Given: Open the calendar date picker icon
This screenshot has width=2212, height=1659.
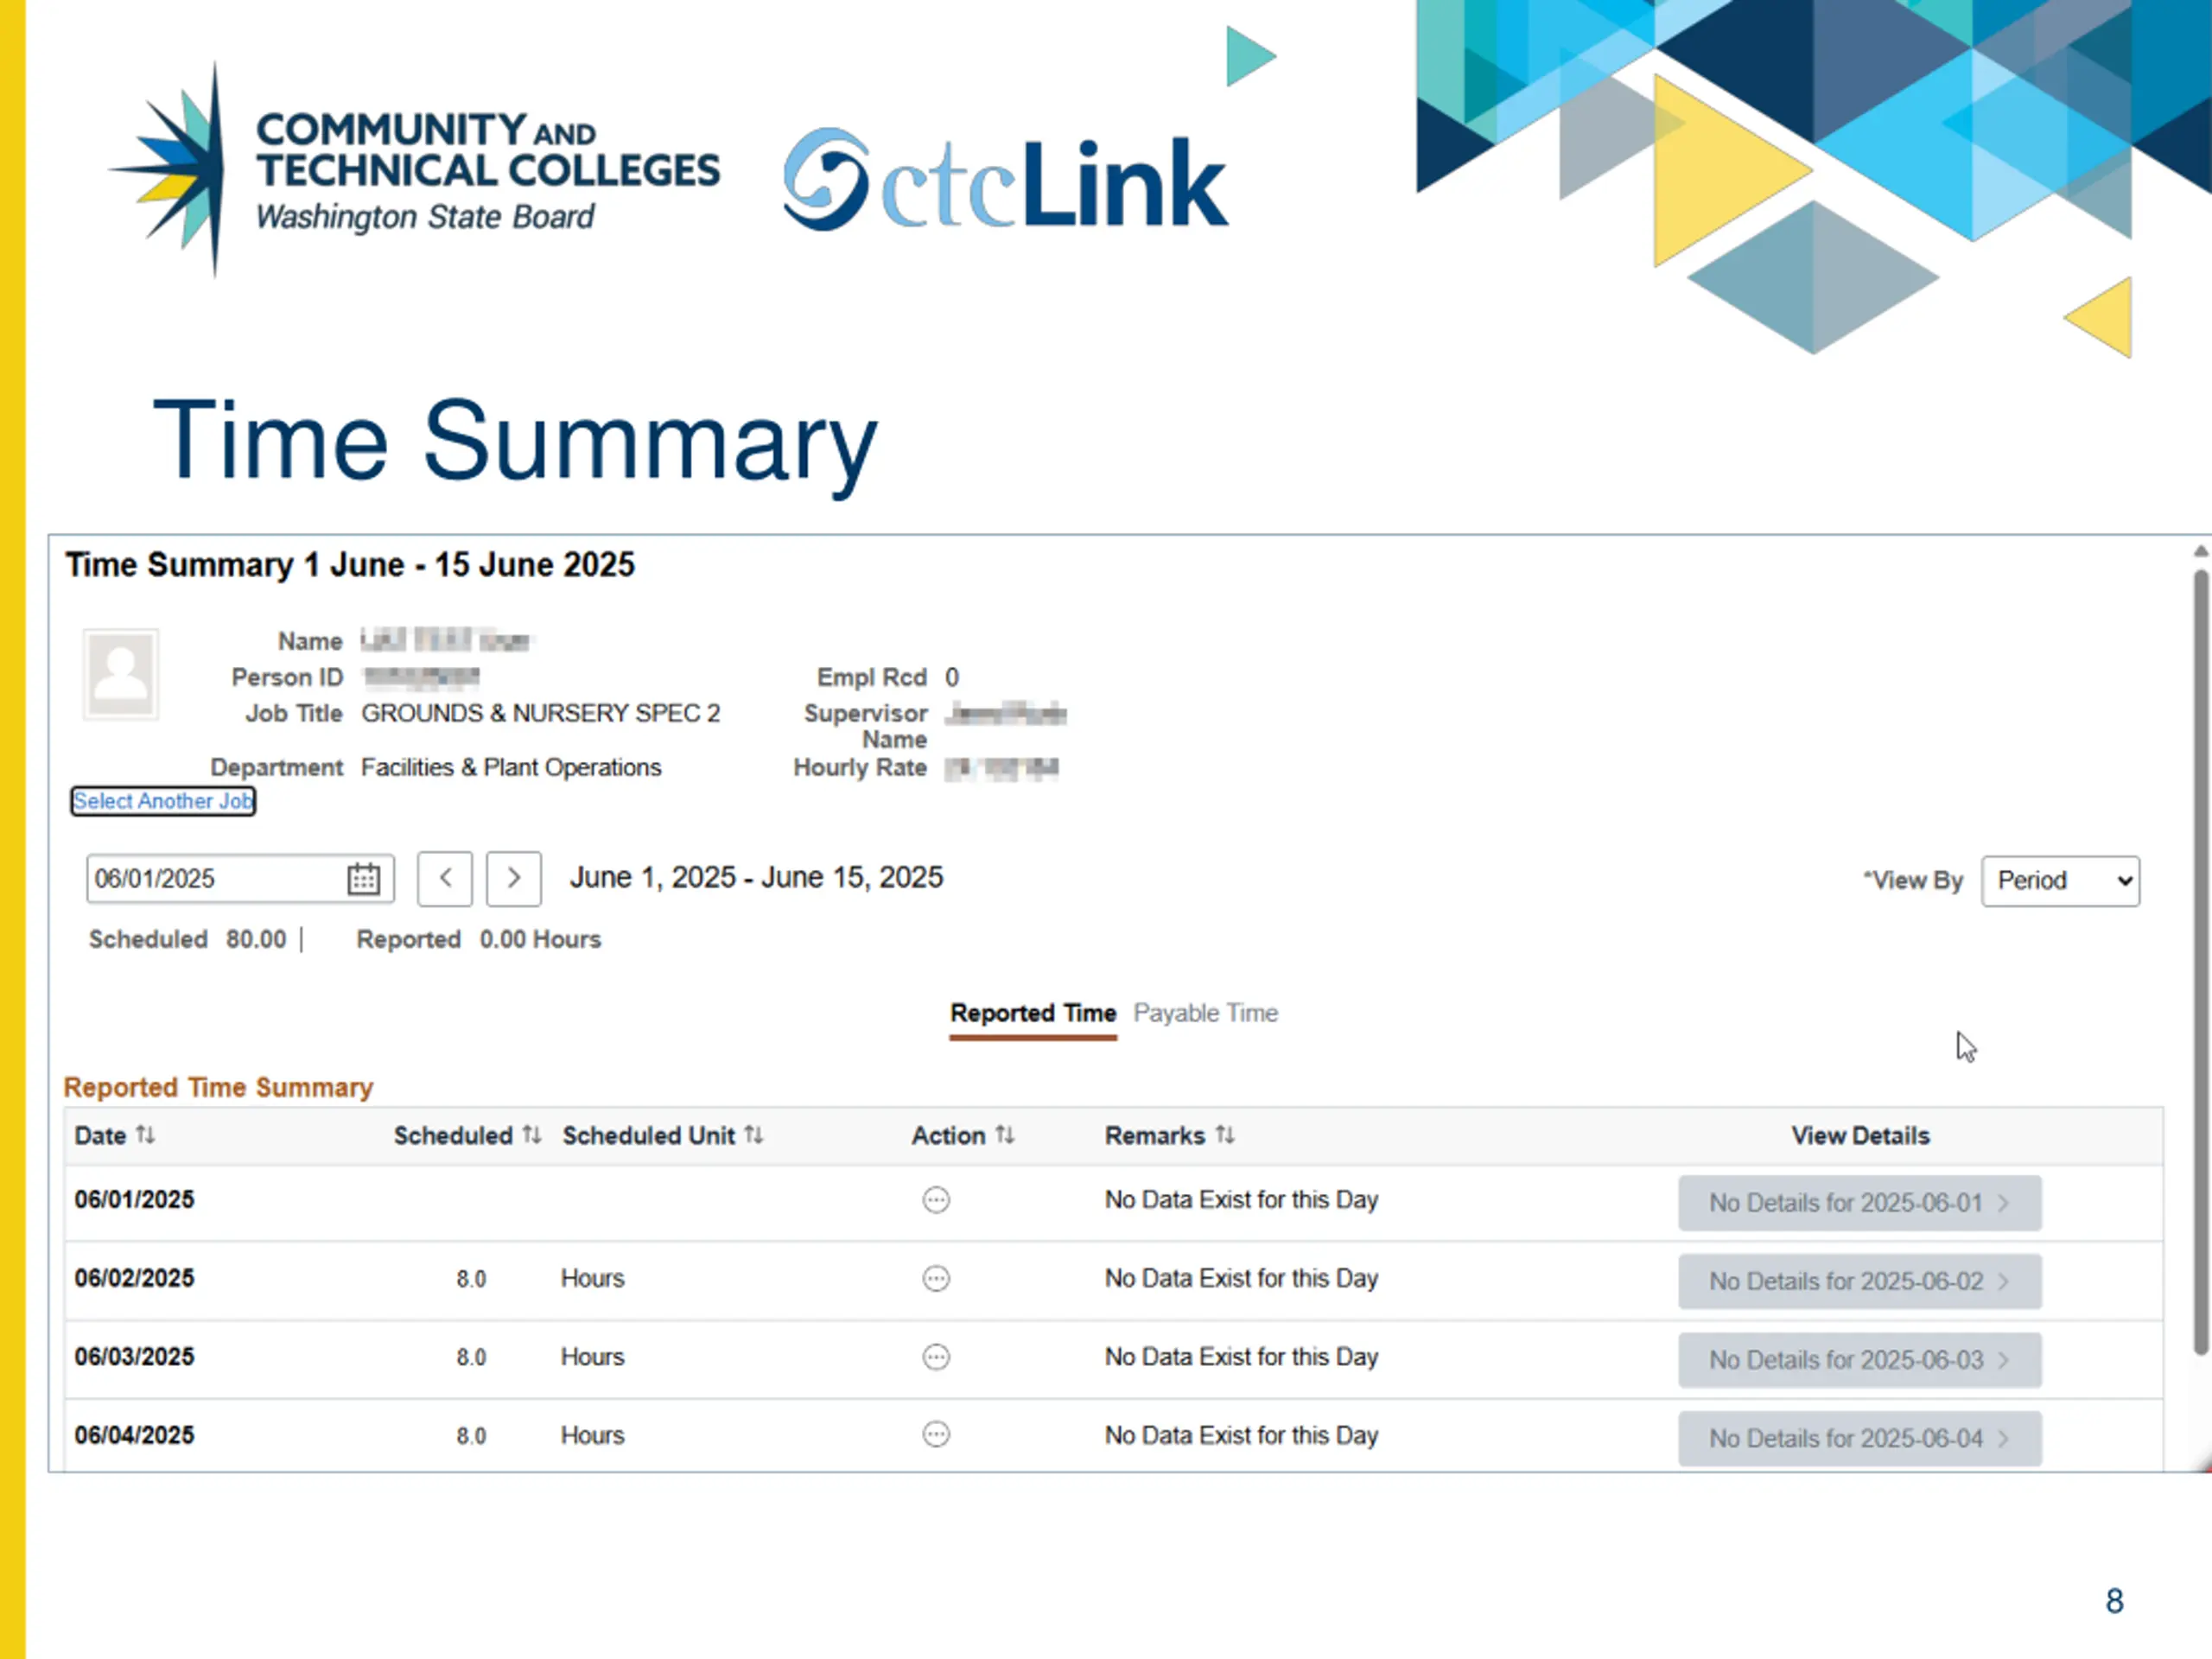Looking at the screenshot, I should point(363,879).
